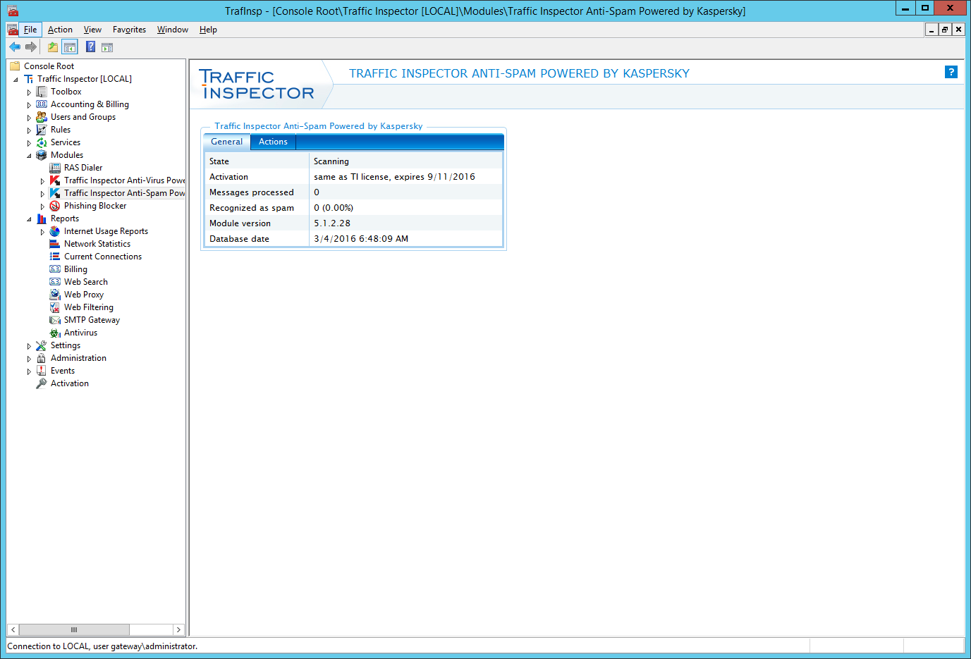Viewport: 971px width, 659px height.
Task: Expand the Services tree node
Action: point(29,143)
